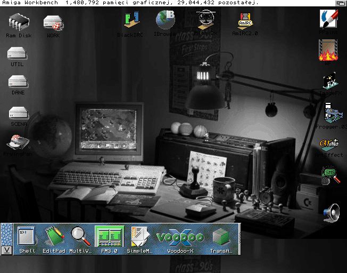Click the screen depth gadget in the title bar

click(x=341, y=3)
